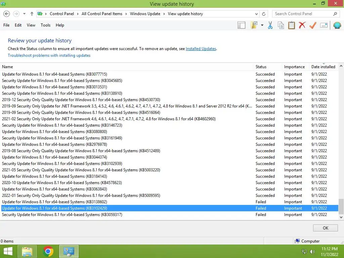This screenshot has height=258, width=344.
Task: Expand the folder options dropdown arrow
Action: click(262, 25)
